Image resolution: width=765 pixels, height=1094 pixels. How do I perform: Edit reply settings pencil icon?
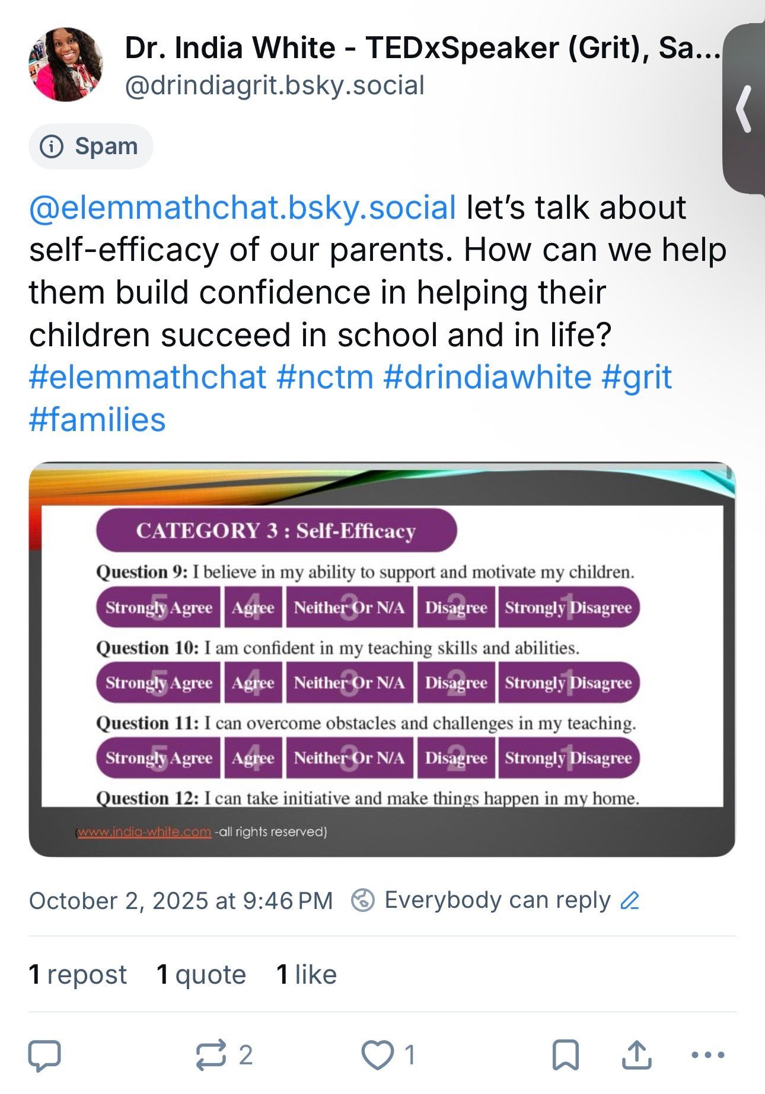coord(629,901)
